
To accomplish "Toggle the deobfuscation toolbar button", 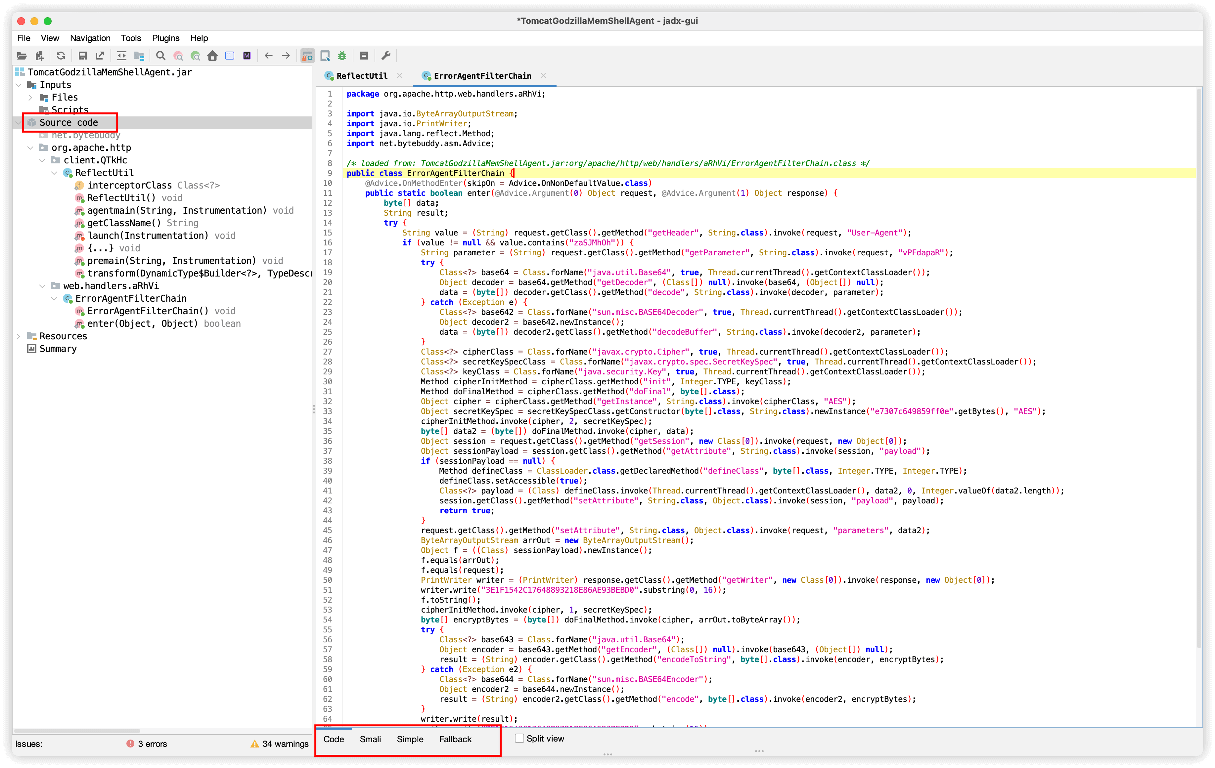I will tap(307, 56).
